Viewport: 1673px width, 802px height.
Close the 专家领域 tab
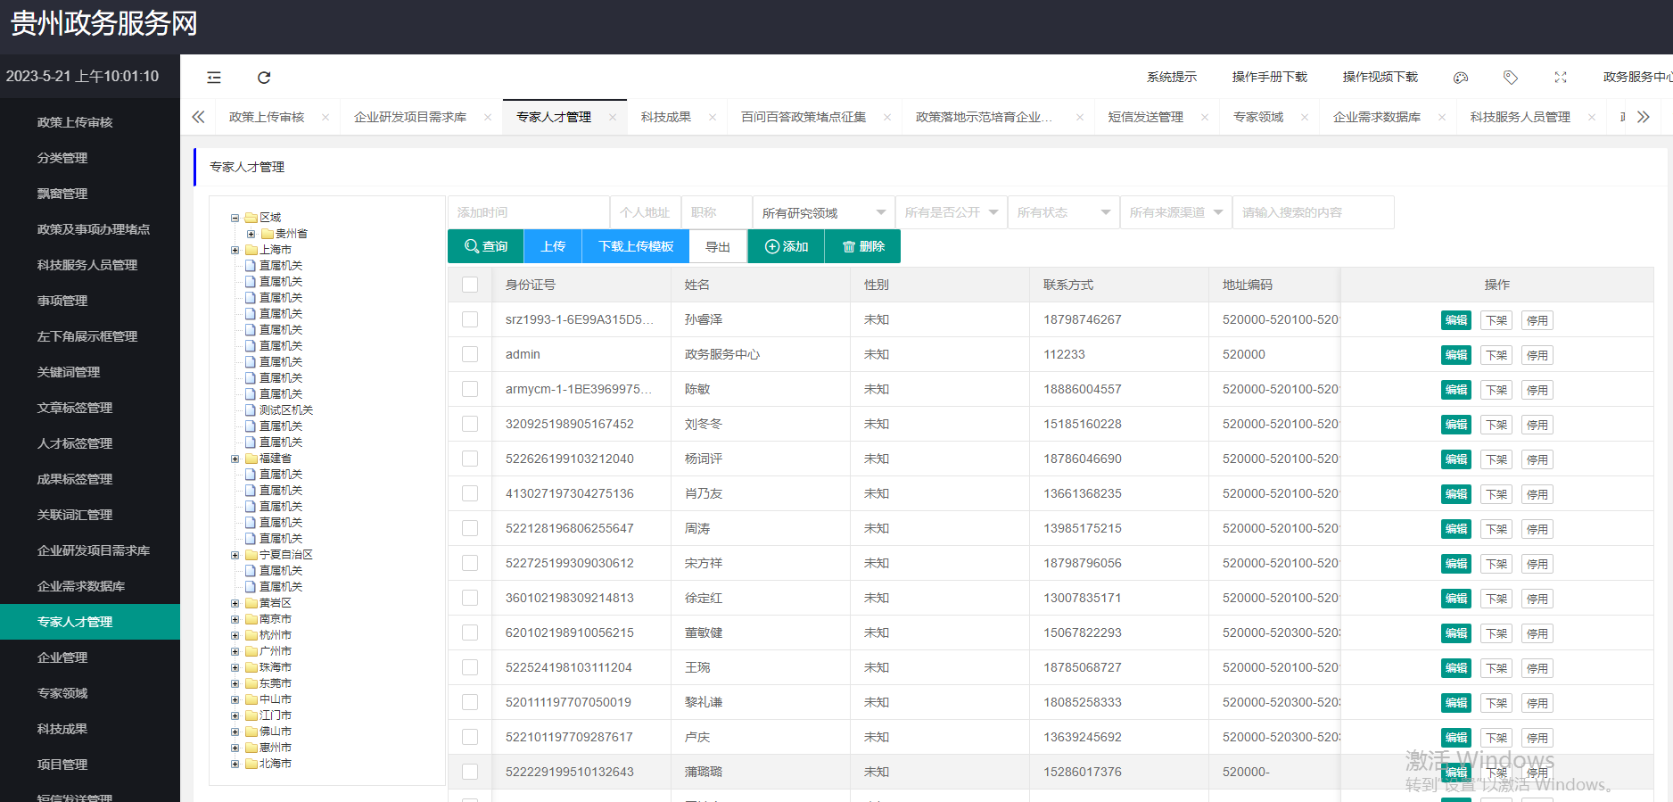[1305, 117]
